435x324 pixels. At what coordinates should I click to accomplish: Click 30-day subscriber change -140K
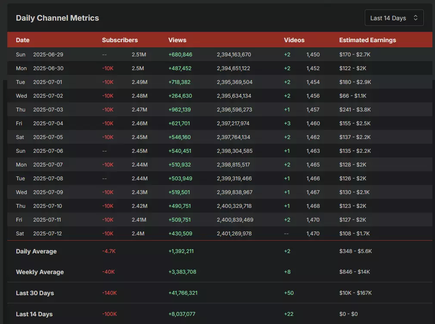[109, 293]
